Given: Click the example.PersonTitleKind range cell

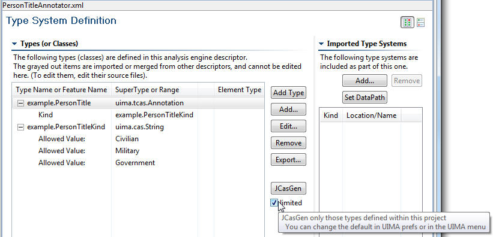Looking at the screenshot, I should point(154,115).
